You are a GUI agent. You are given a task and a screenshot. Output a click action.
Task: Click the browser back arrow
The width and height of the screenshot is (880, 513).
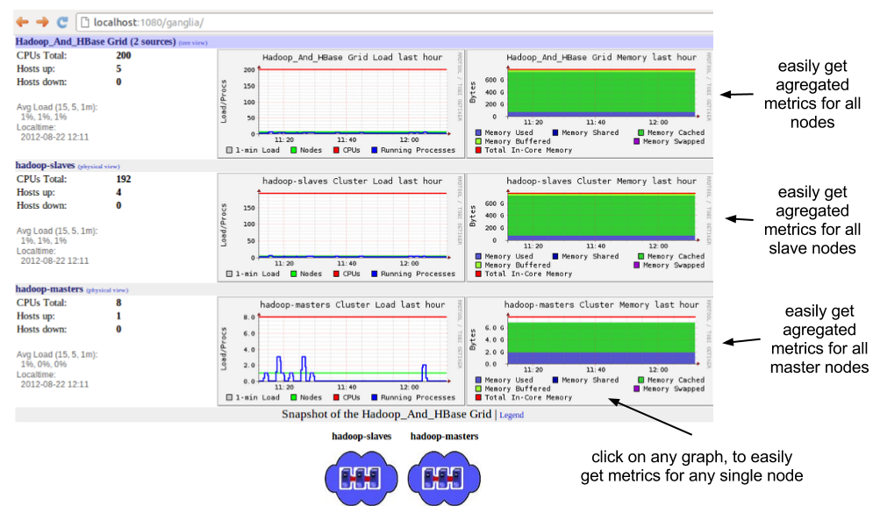click(x=23, y=23)
